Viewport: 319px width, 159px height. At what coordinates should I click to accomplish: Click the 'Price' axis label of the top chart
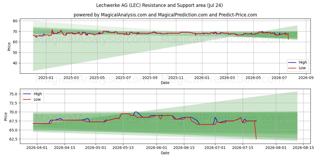9,46
